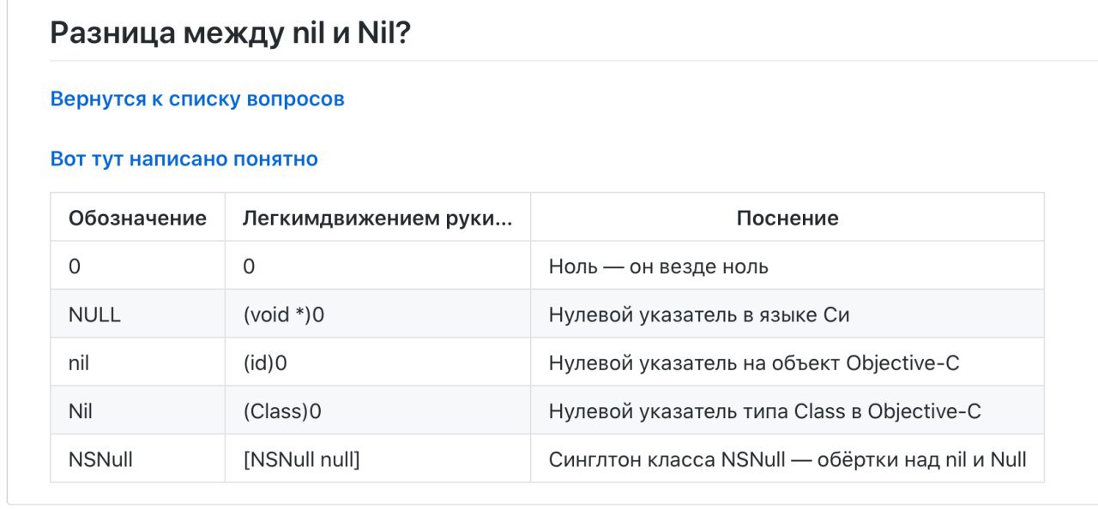This screenshot has height=509, width=1098.
Task: Click the NULL cell in the first column
Action: pos(137,314)
